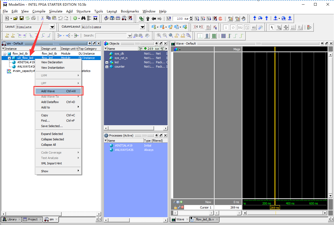Collapse the flow_led_tb tree node
This screenshot has height=225, width=334.
pyautogui.click(x=5, y=54)
